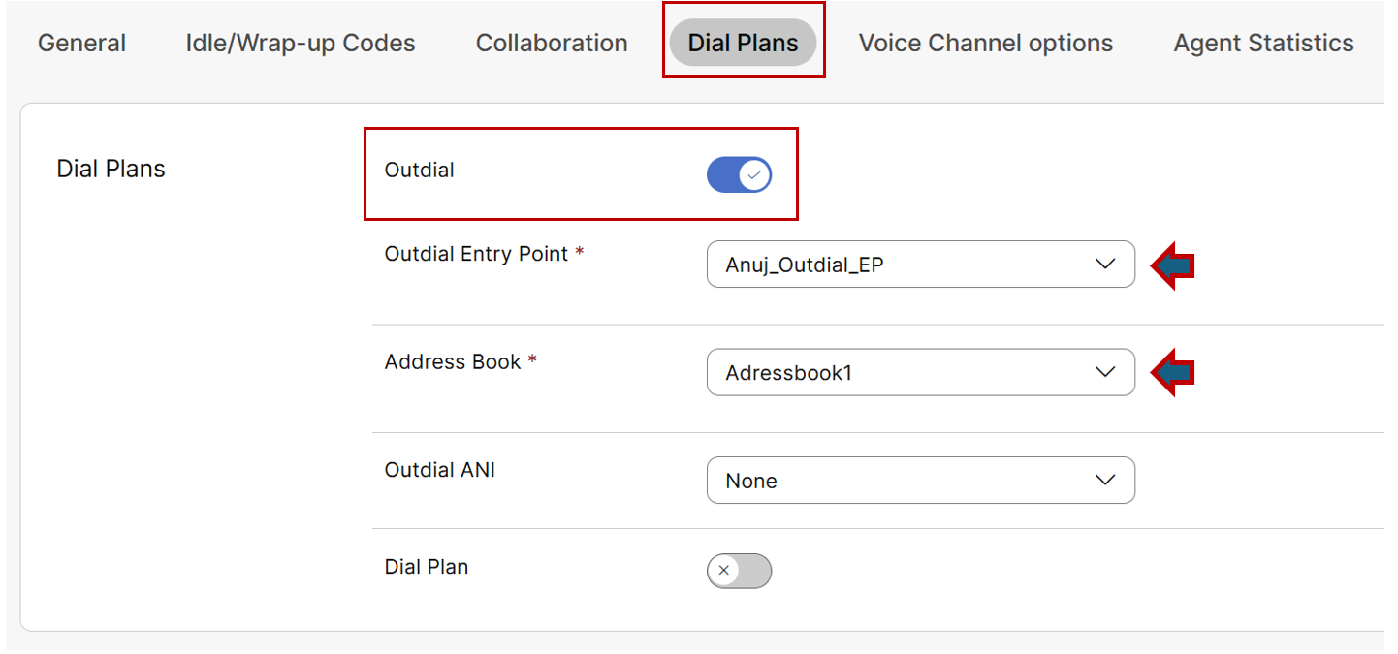Open the Collaboration tab
Viewport: 1398px width, 654px height.
pos(552,44)
